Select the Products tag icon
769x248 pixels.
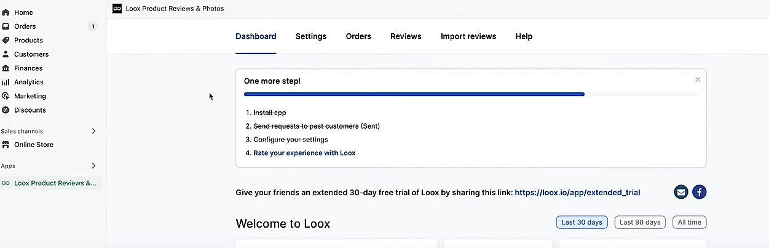(6, 40)
